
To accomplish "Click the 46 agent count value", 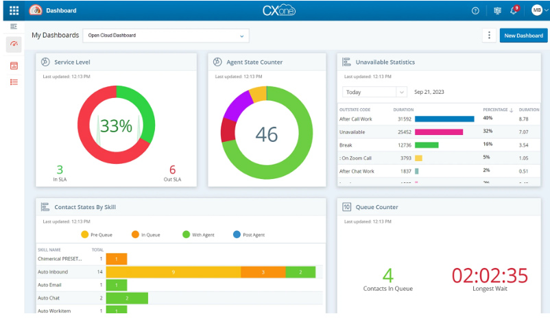I will tap(267, 134).
